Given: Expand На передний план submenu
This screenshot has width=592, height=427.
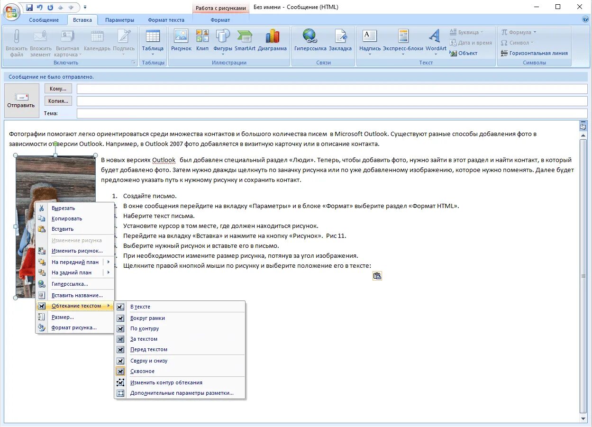Looking at the screenshot, I should 109,262.
